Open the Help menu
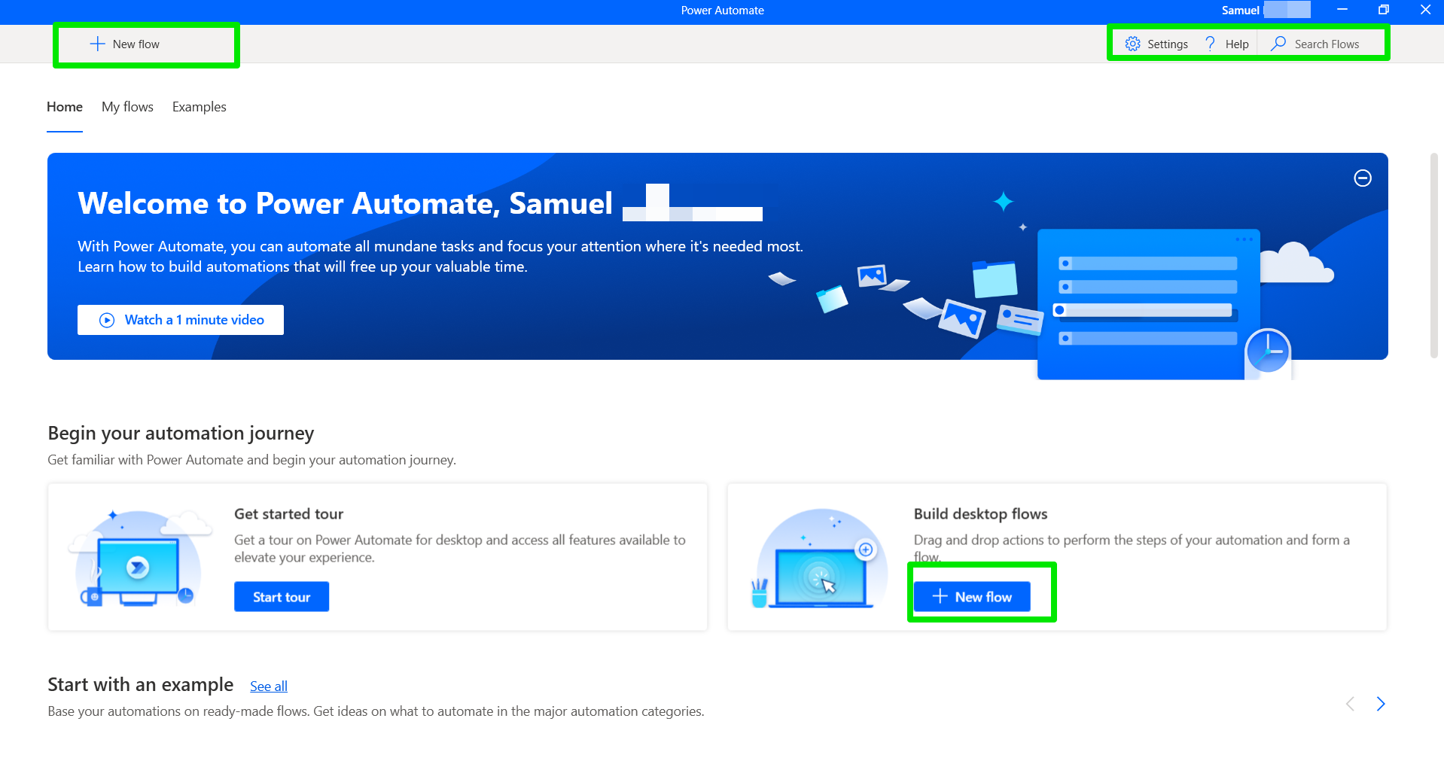This screenshot has width=1444, height=758. (x=1226, y=44)
